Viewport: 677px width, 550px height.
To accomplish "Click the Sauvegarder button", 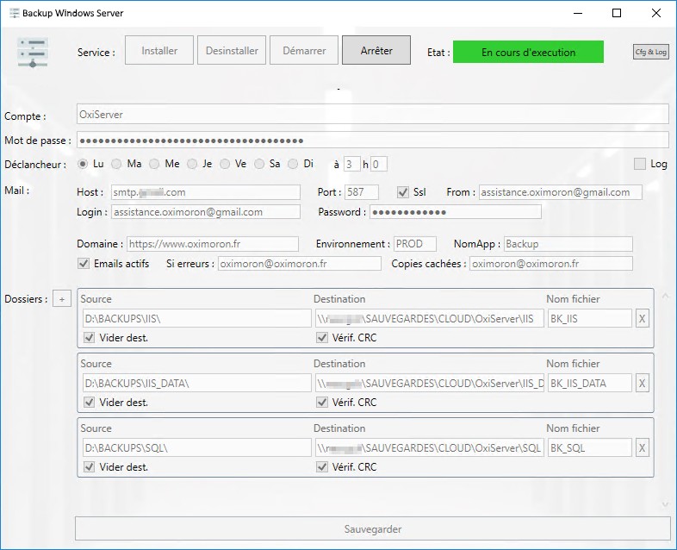I will pos(373,528).
